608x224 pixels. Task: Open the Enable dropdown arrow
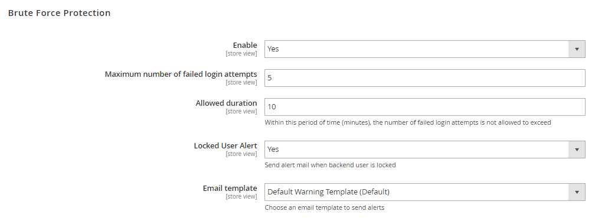pos(577,49)
